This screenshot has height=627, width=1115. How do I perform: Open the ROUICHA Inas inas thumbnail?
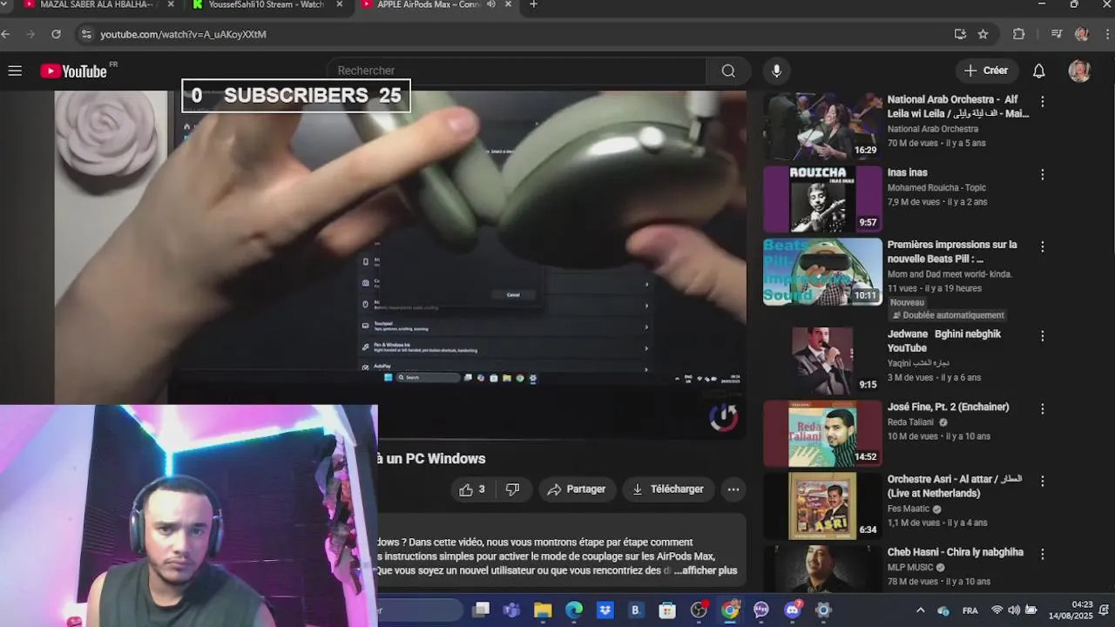[x=822, y=199]
